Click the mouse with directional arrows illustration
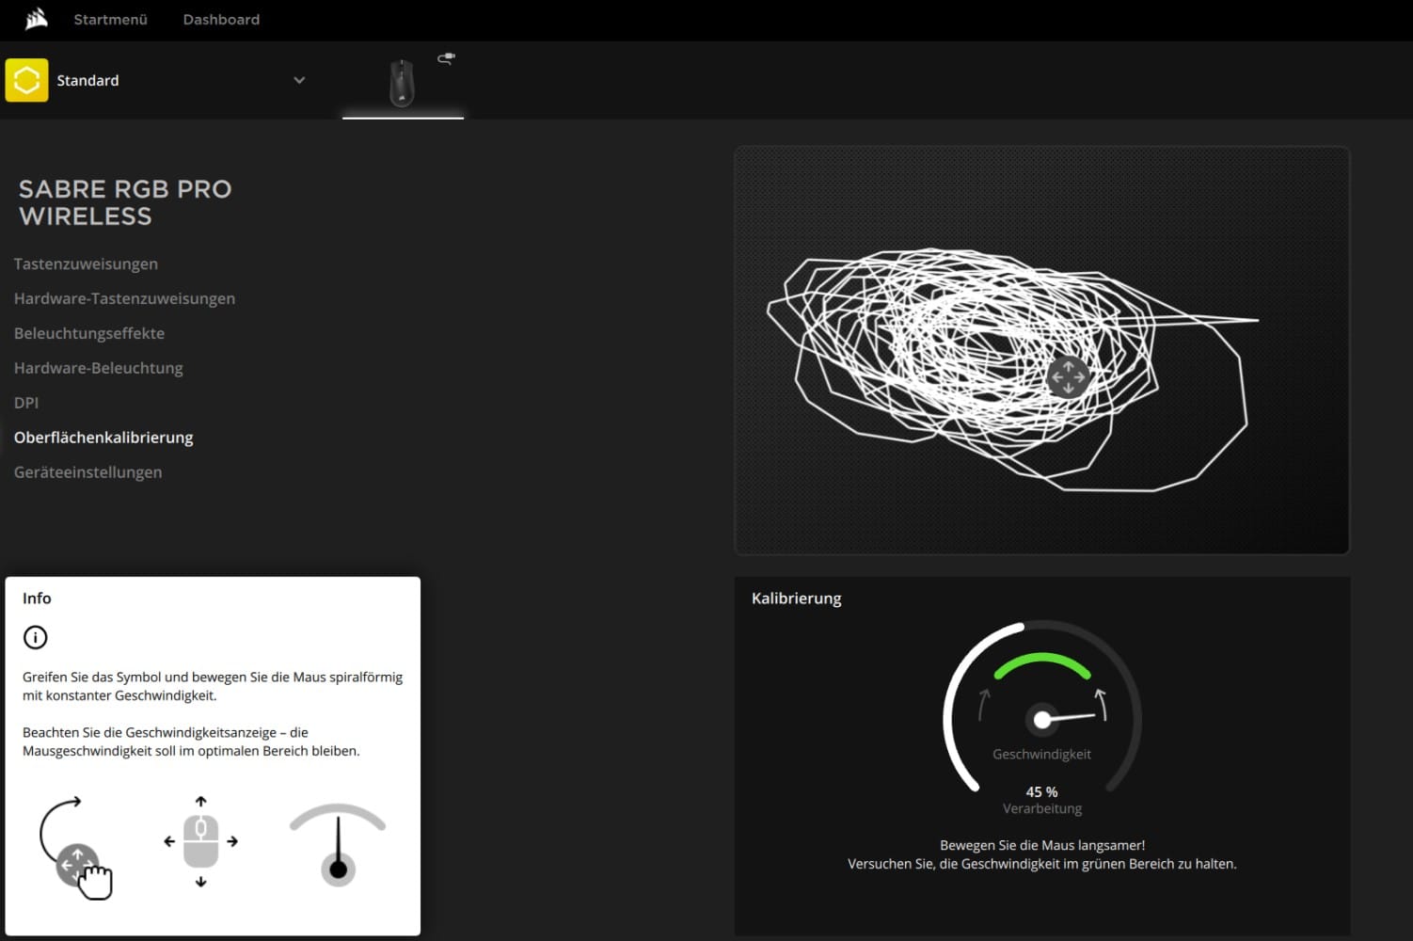This screenshot has width=1413, height=941. [200, 841]
